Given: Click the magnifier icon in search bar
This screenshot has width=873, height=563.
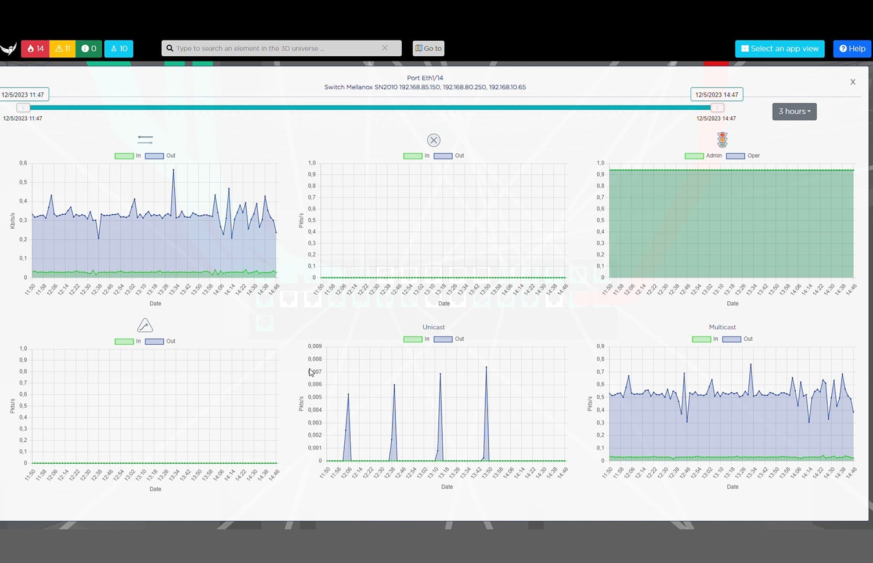Looking at the screenshot, I should click(x=170, y=48).
